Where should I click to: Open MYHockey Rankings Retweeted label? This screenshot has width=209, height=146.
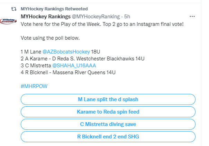point(54,9)
